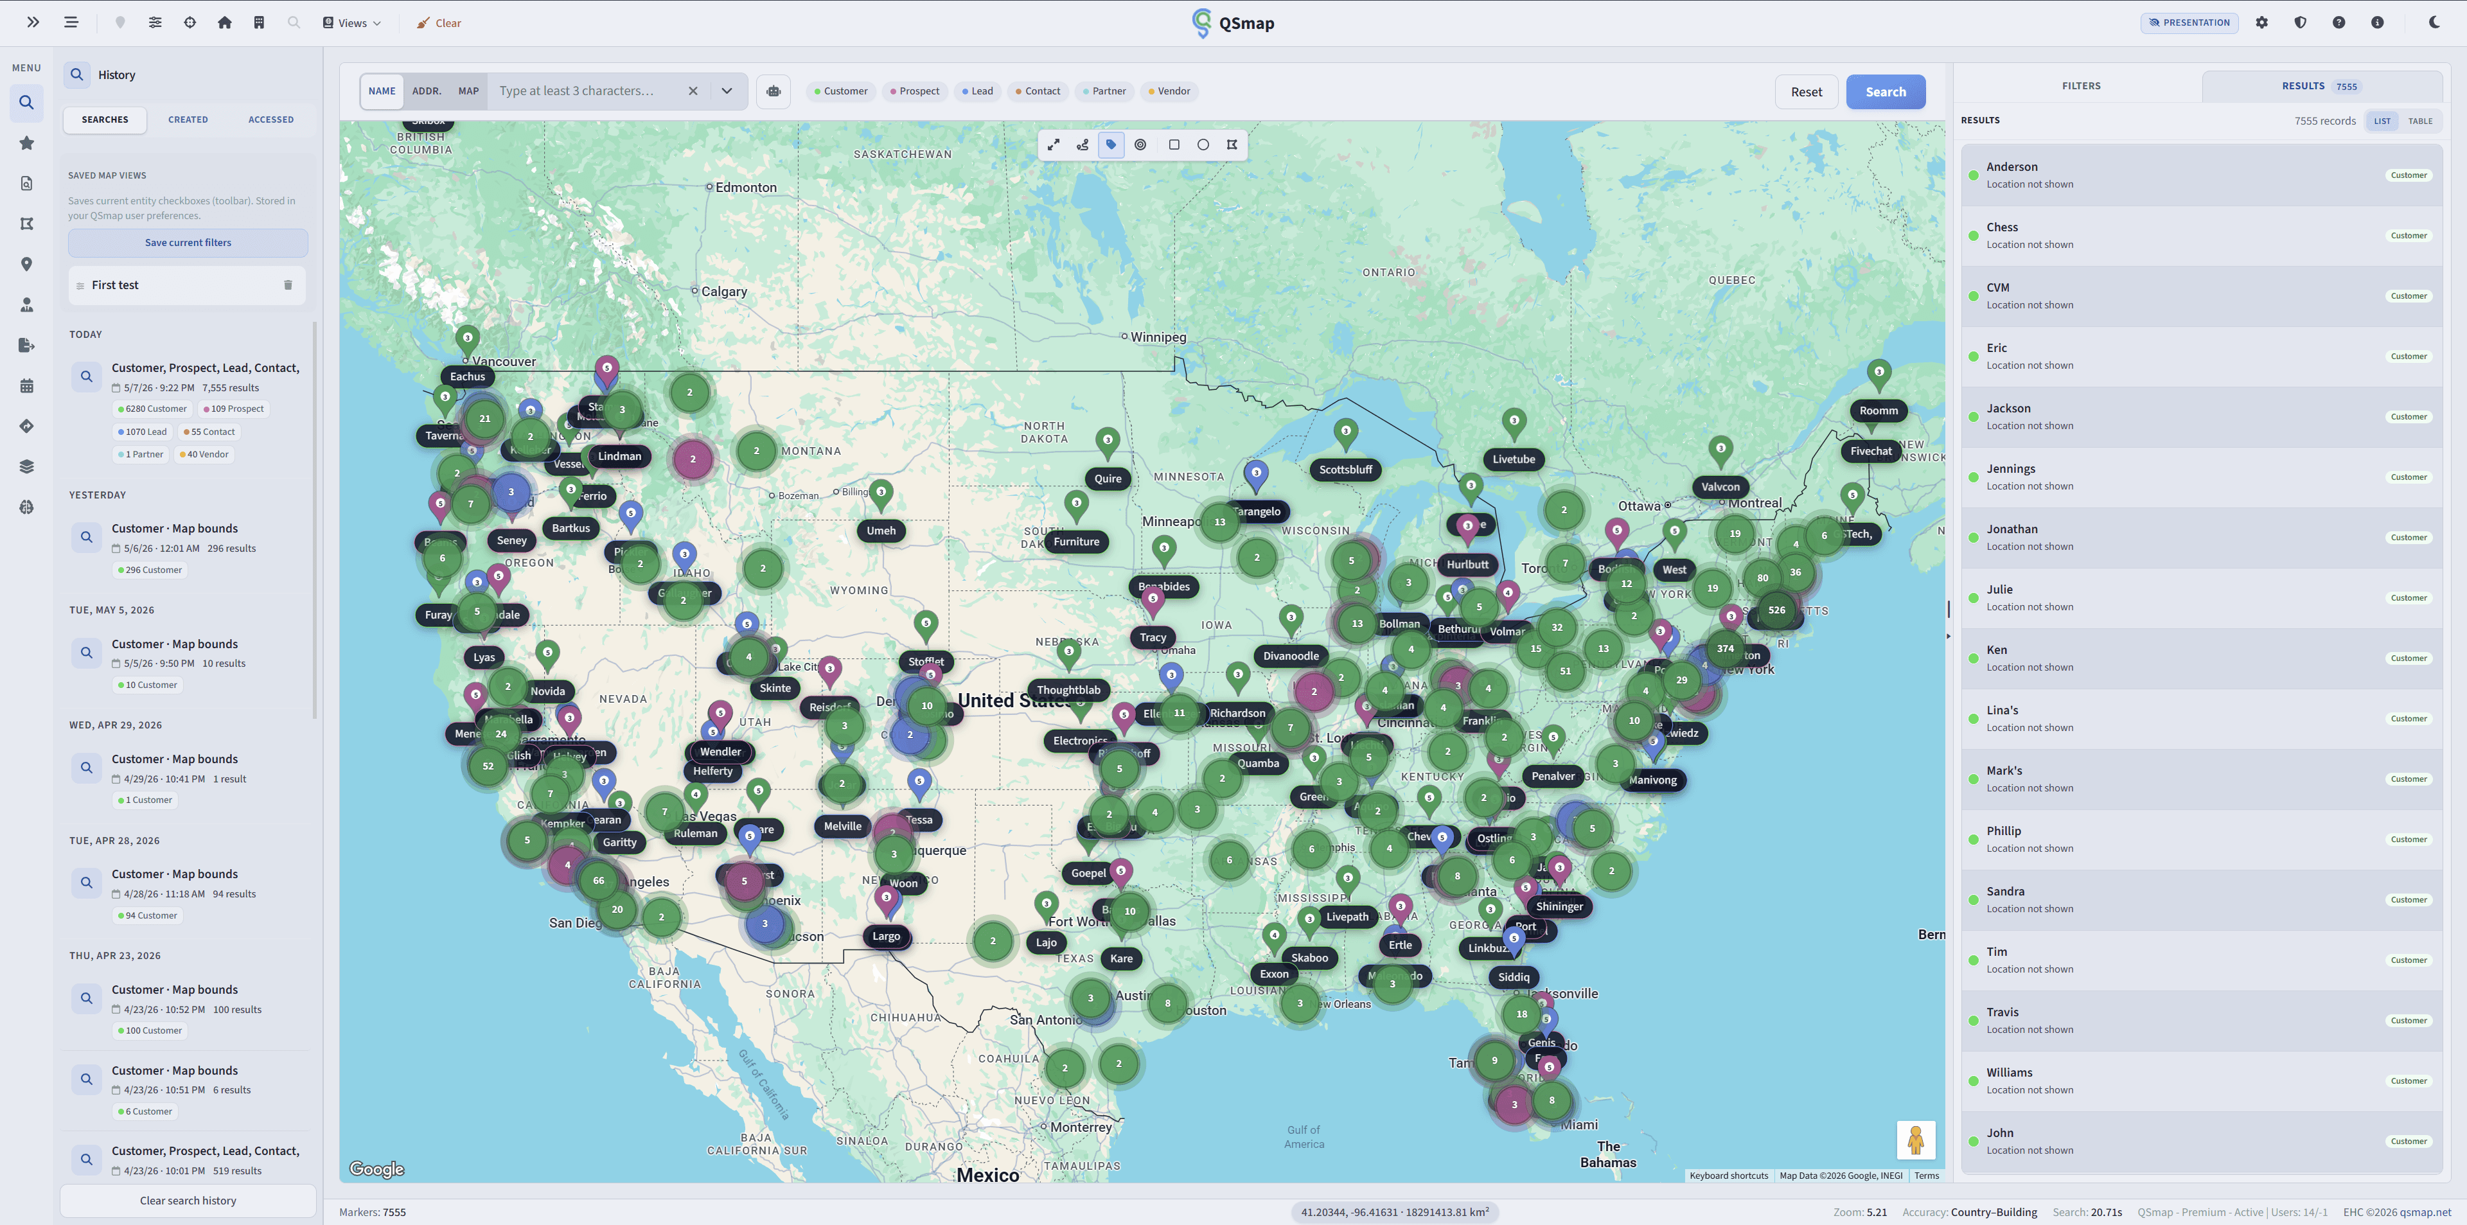
Task: Open settings gear in top bar
Action: [2262, 22]
